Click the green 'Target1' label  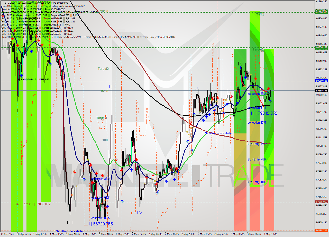coord(102,118)
